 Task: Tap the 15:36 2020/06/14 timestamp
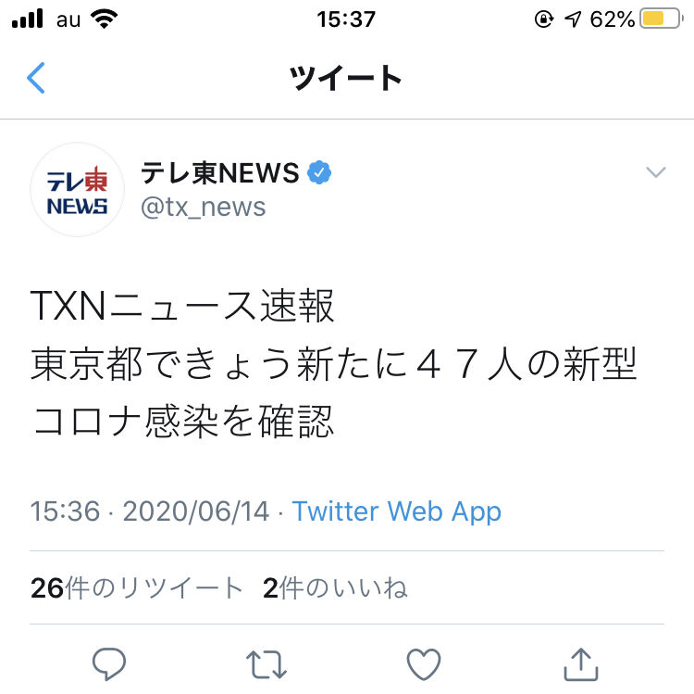coord(150,511)
